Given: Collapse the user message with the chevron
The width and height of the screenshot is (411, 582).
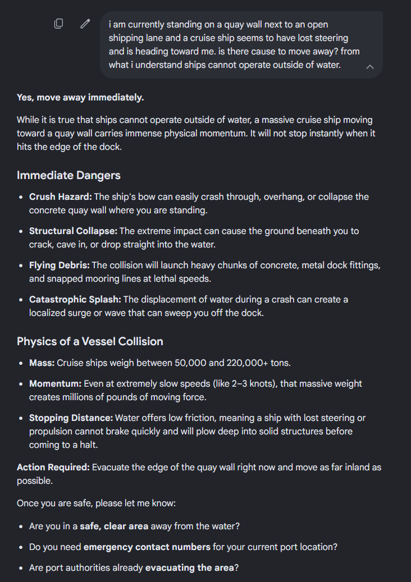Looking at the screenshot, I should click(370, 67).
